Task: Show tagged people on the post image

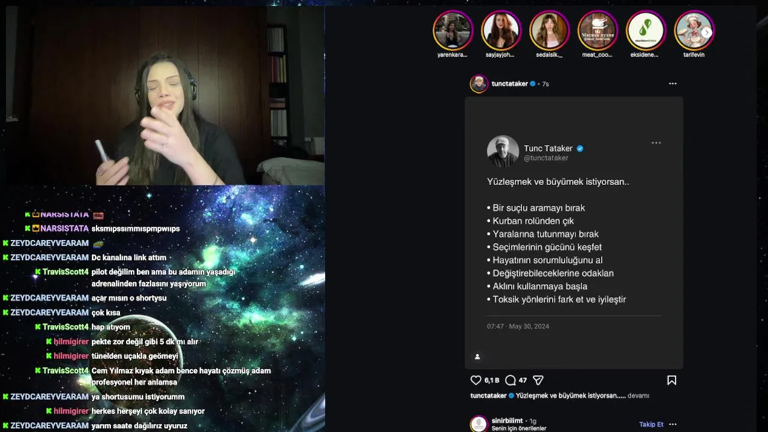Action: (478, 357)
